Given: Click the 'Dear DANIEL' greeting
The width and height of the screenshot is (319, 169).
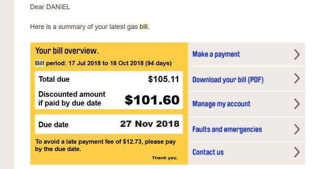Looking at the screenshot, I should pyautogui.click(x=50, y=7).
